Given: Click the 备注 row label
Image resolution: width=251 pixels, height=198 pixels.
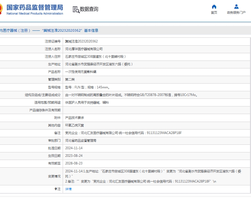Looking at the screenshot, I should point(58,133).
